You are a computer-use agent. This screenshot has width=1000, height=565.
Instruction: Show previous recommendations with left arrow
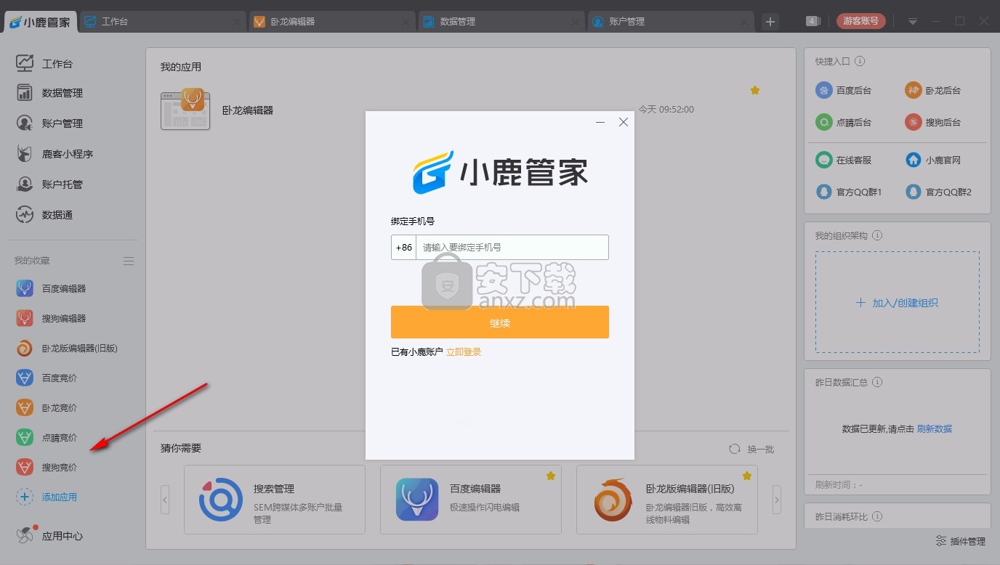[166, 500]
